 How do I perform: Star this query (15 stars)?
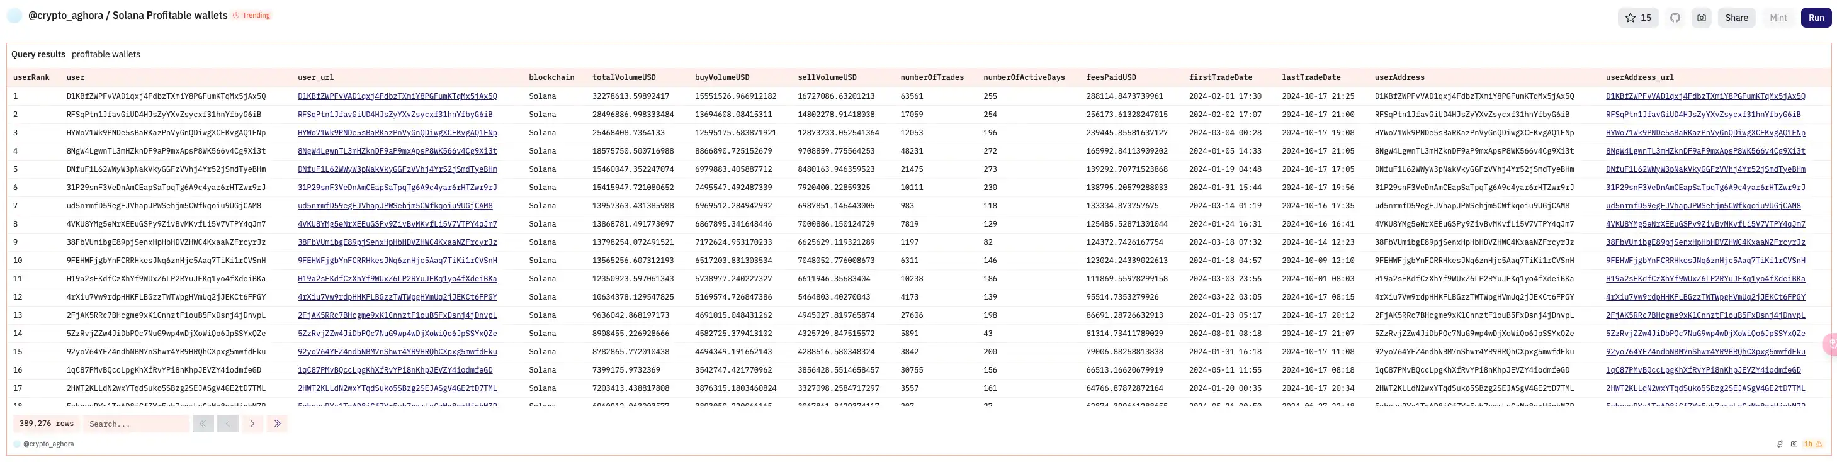coord(1638,18)
